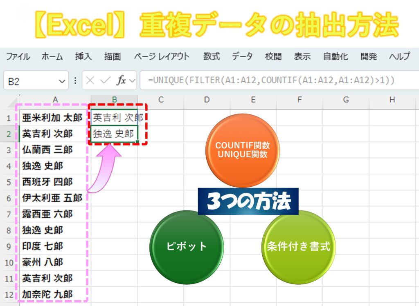Select column H header

(392, 100)
